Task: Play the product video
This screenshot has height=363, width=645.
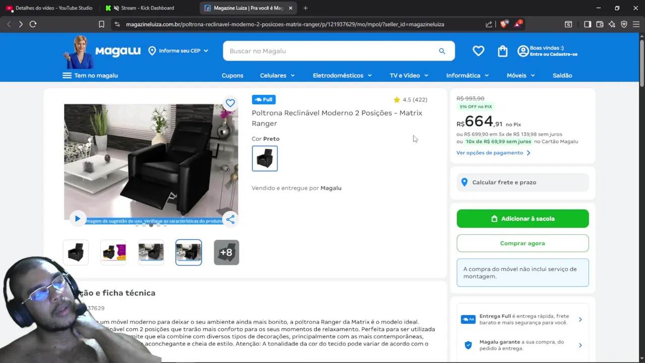Action: click(78, 218)
